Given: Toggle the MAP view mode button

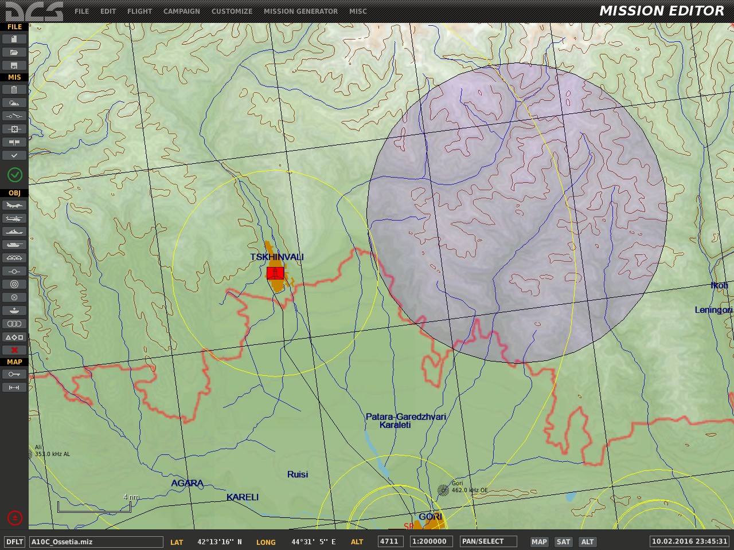Looking at the screenshot, I should [539, 541].
